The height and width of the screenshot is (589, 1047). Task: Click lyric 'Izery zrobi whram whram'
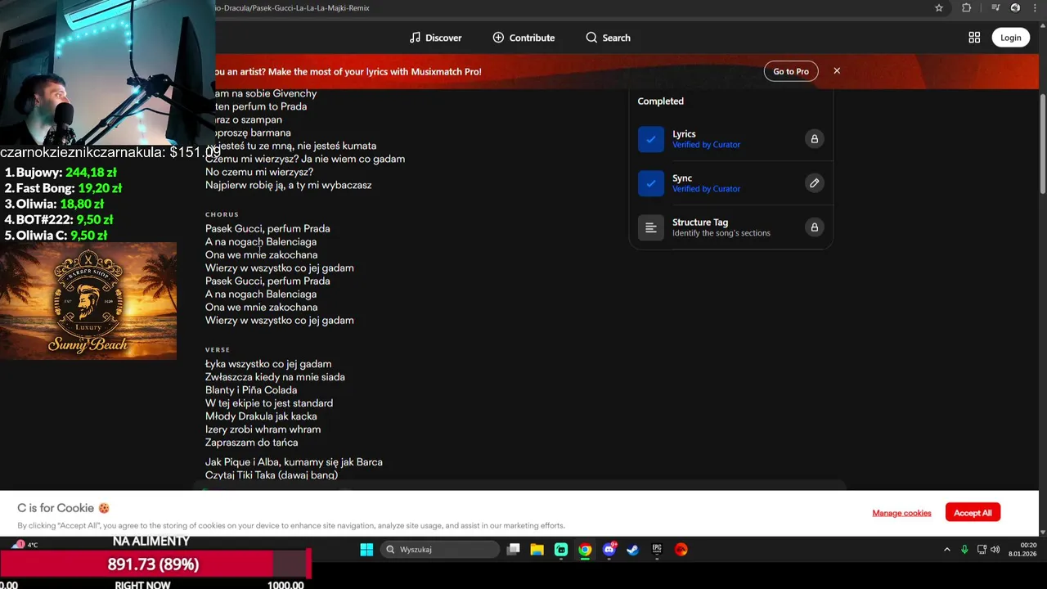[x=263, y=429]
